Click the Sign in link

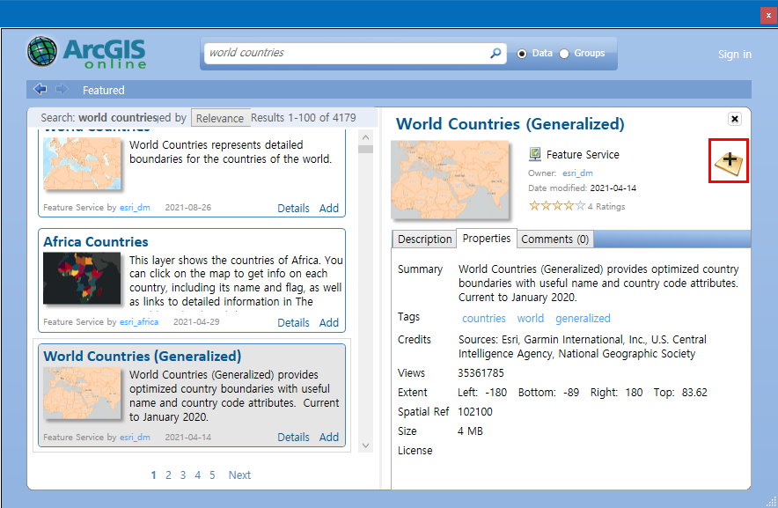tap(734, 55)
